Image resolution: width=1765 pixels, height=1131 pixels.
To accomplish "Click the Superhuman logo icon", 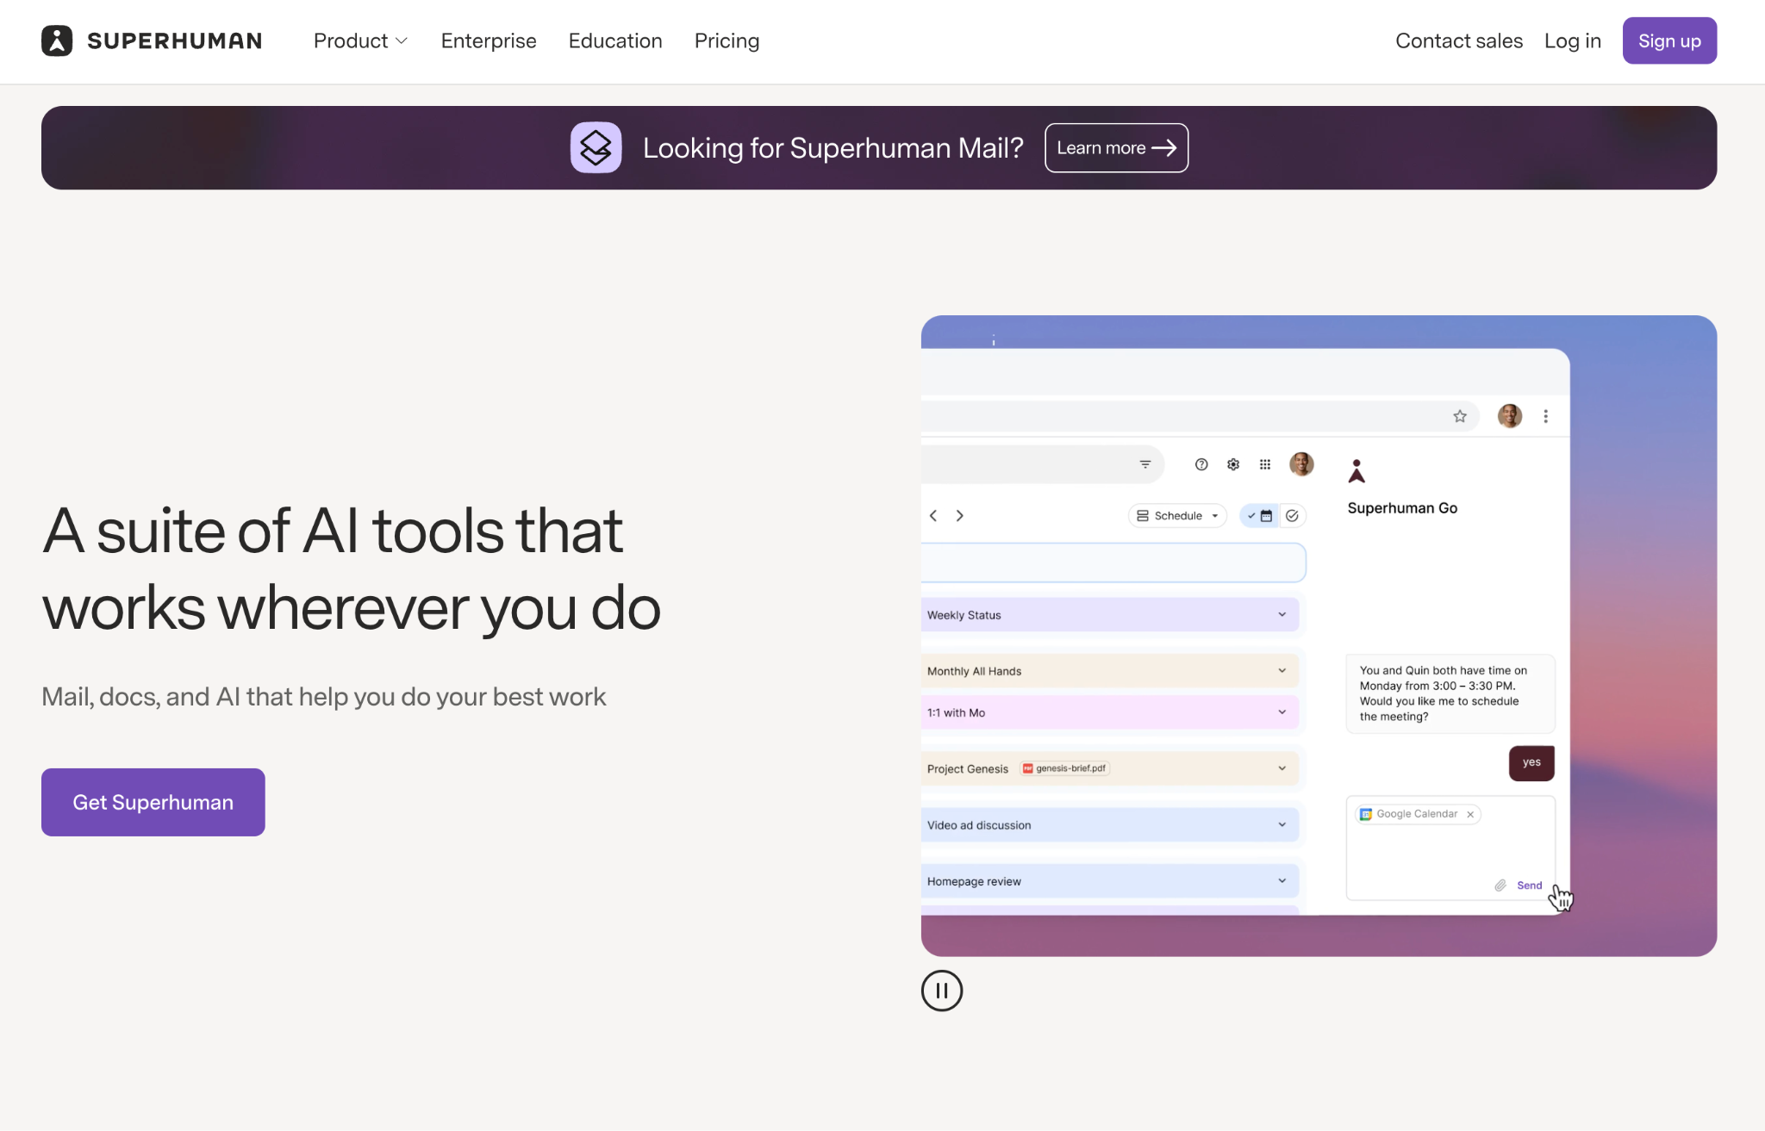I will (x=57, y=40).
